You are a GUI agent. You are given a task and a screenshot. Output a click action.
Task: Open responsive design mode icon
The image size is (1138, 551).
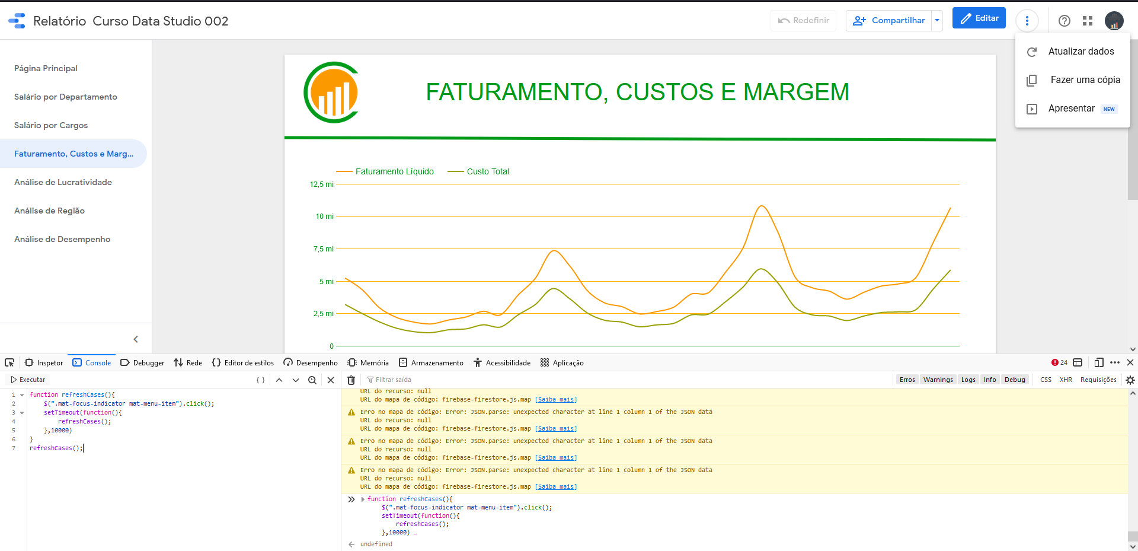(1099, 362)
